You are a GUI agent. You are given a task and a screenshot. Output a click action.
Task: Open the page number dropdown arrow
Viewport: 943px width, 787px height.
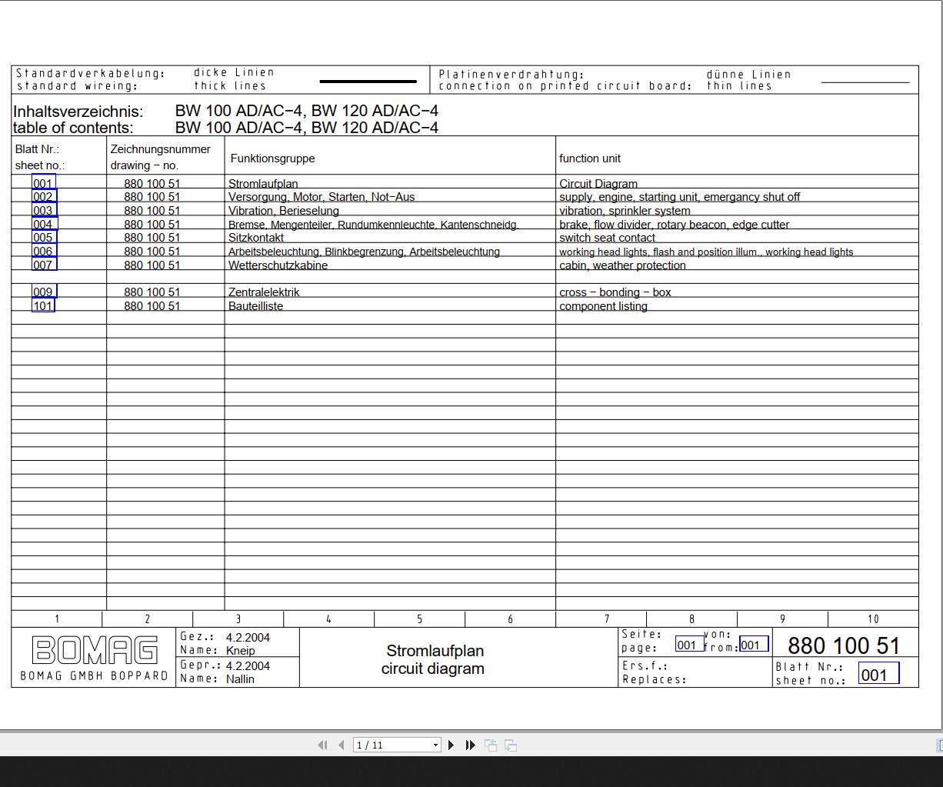[x=436, y=745]
